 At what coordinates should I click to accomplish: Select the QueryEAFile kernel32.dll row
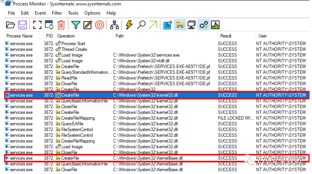point(157,124)
